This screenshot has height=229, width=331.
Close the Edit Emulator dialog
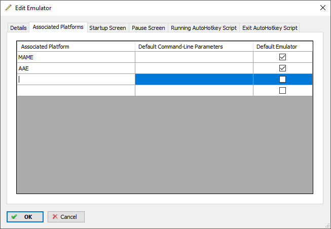click(323, 8)
